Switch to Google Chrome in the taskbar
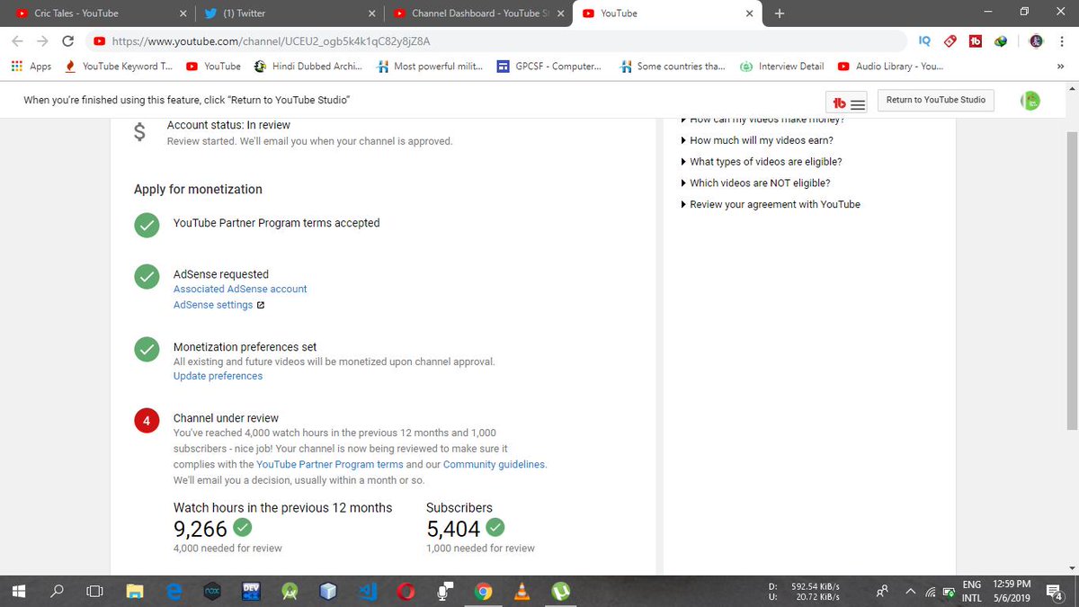The image size is (1079, 607). click(484, 592)
